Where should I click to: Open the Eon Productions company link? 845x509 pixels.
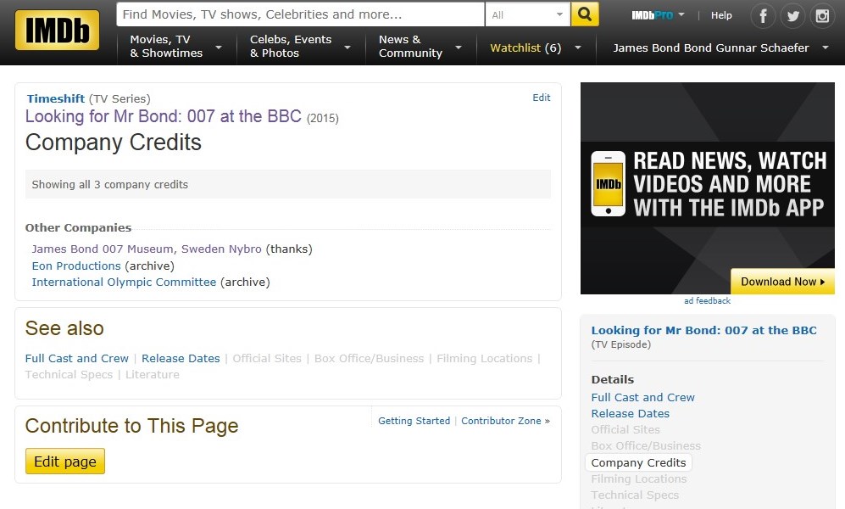76,266
